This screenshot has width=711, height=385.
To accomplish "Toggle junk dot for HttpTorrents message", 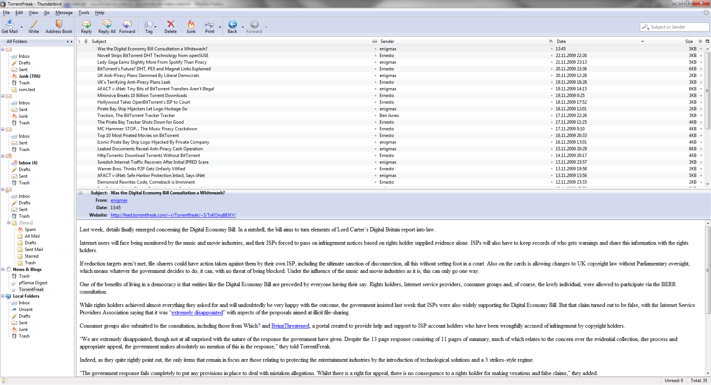I will click(x=551, y=155).
